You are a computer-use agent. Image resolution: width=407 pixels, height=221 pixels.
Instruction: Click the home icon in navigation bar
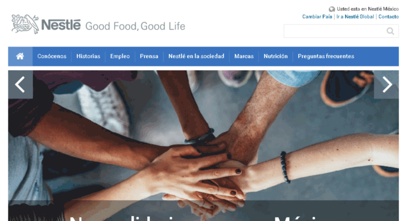pyautogui.click(x=20, y=56)
